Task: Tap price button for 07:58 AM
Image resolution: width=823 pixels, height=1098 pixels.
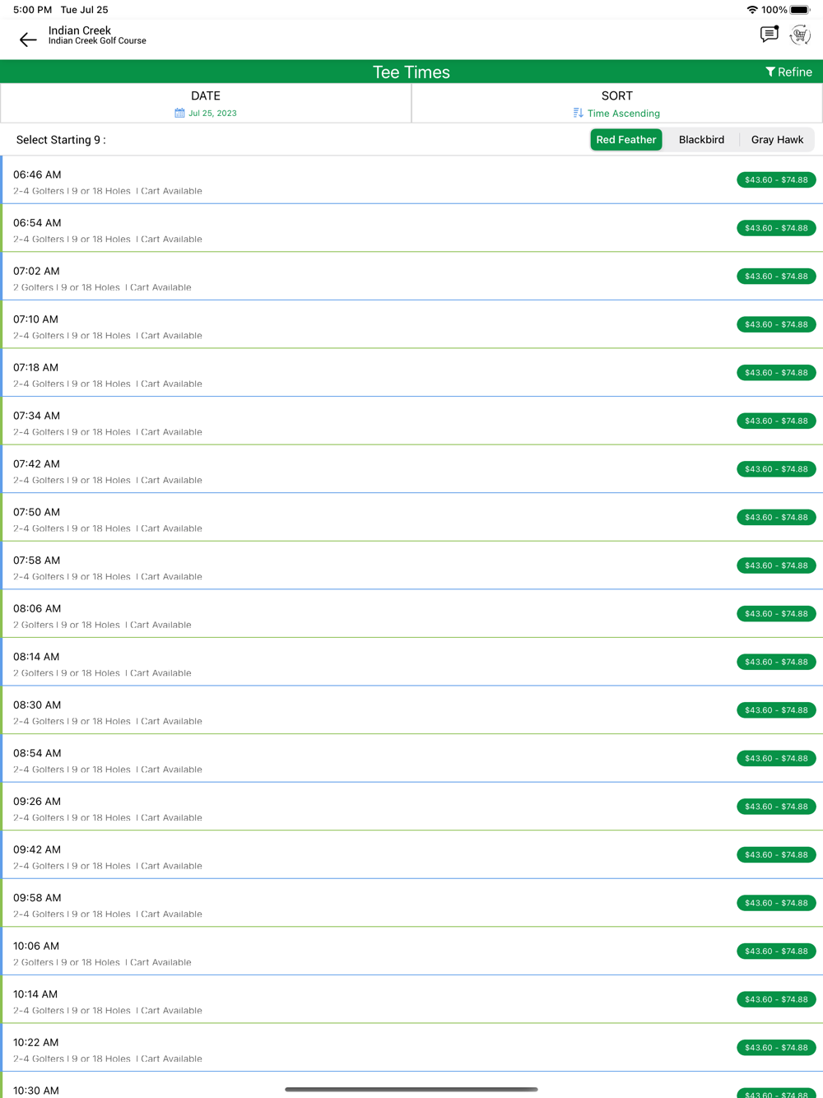Action: pos(776,565)
